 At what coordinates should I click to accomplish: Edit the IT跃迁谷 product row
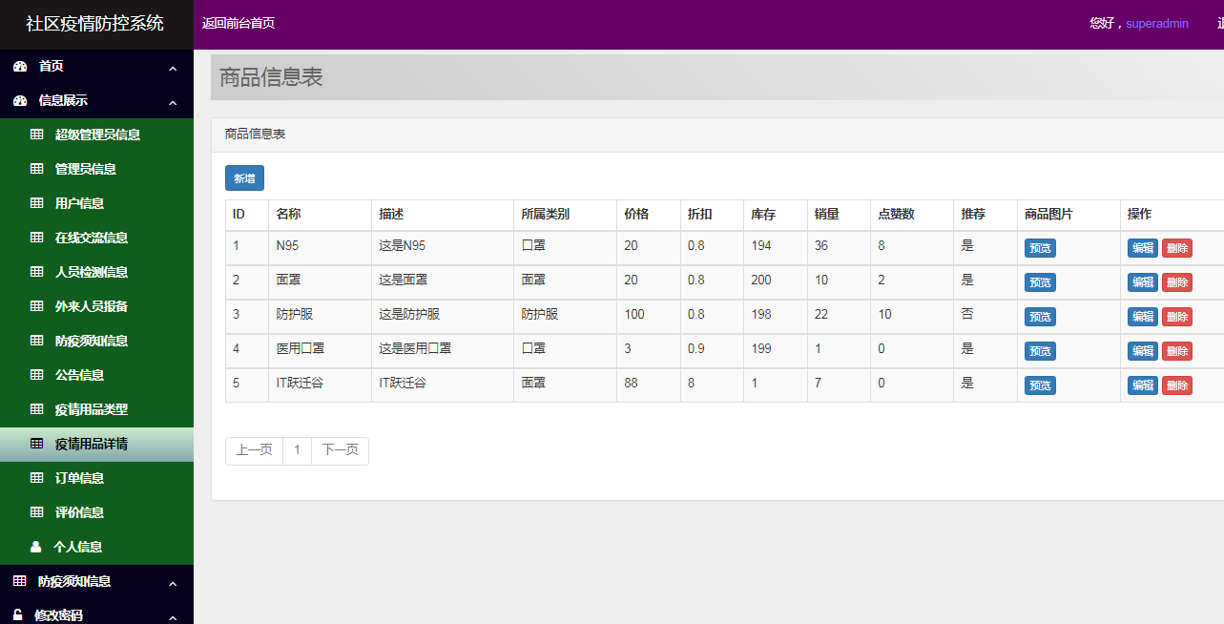1143,385
